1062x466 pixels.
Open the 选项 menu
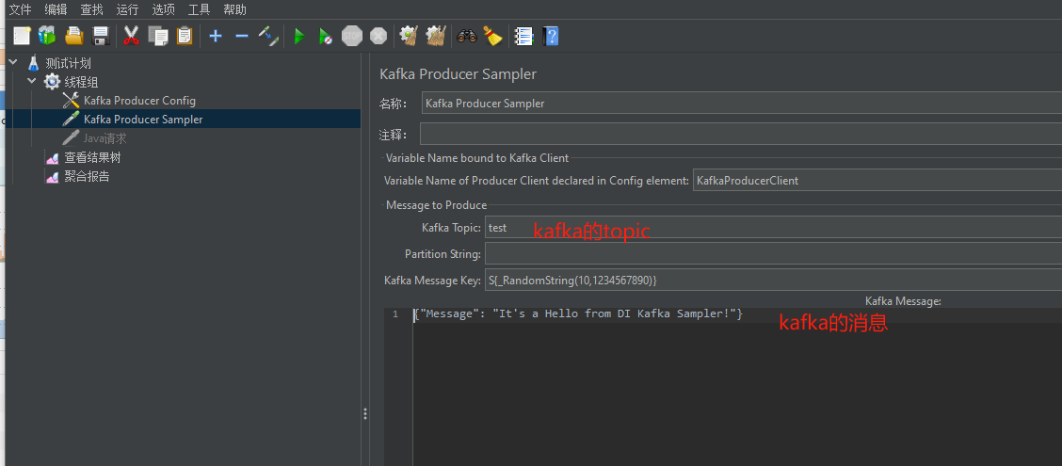click(163, 9)
